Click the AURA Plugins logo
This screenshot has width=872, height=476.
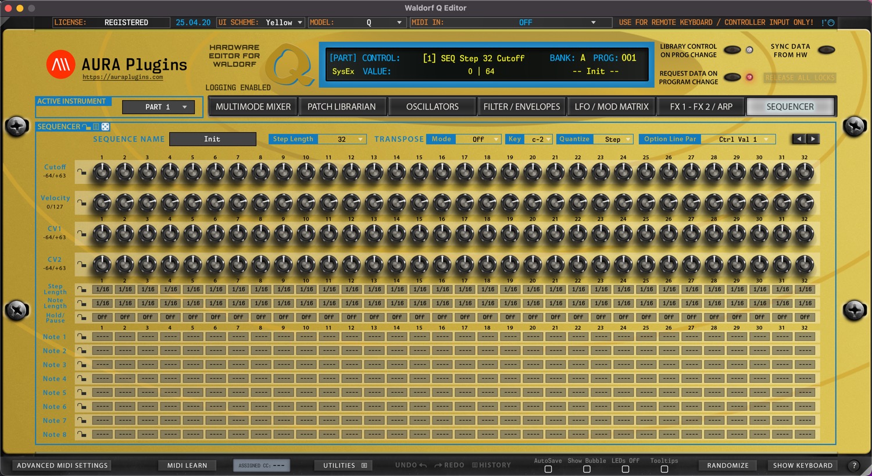pos(61,65)
